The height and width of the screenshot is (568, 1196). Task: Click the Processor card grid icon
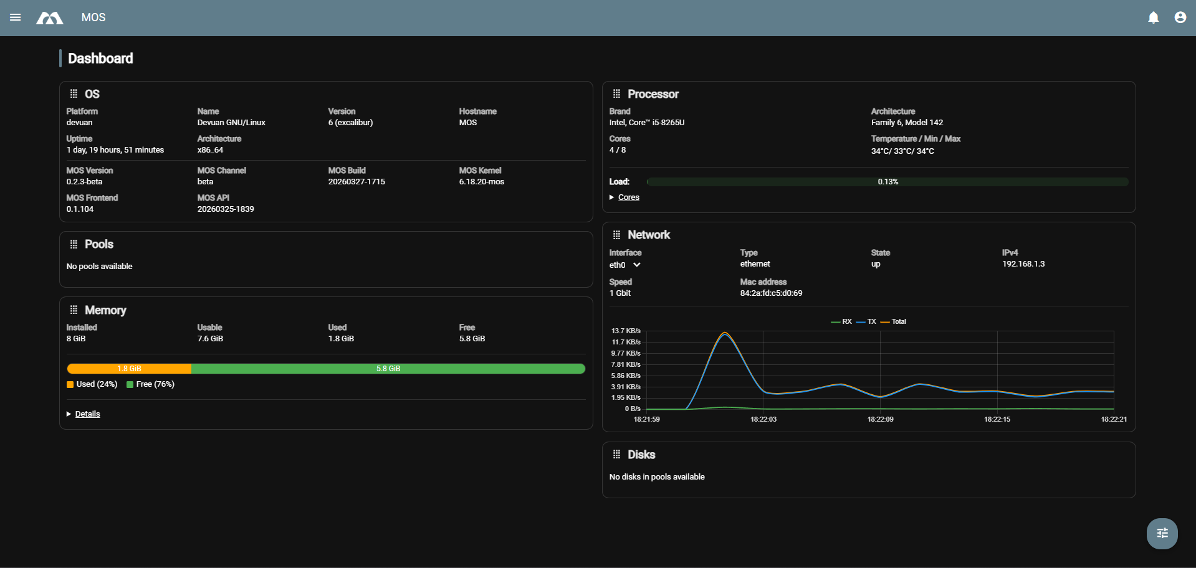tap(616, 93)
